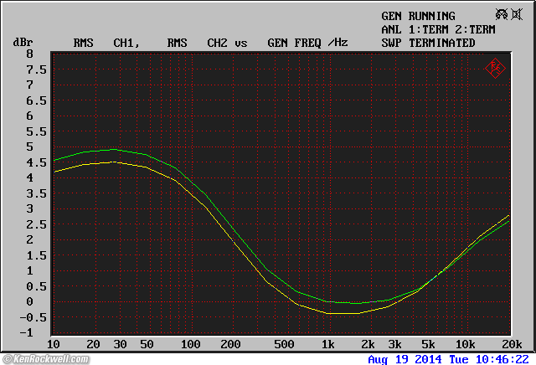
Task: Select the RMS CH1 trace label
Action: [x=106, y=43]
